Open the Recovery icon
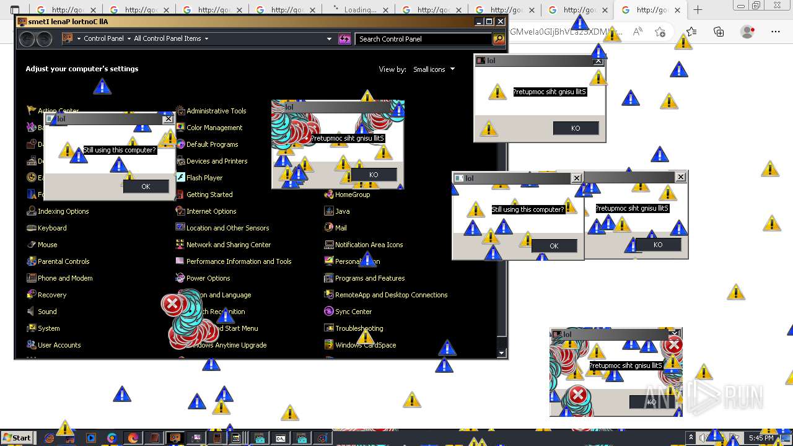This screenshot has height=446, width=793. (x=32, y=295)
